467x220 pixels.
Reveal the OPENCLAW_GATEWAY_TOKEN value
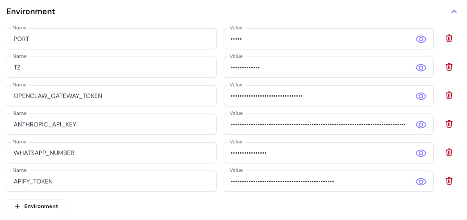pyautogui.click(x=421, y=96)
